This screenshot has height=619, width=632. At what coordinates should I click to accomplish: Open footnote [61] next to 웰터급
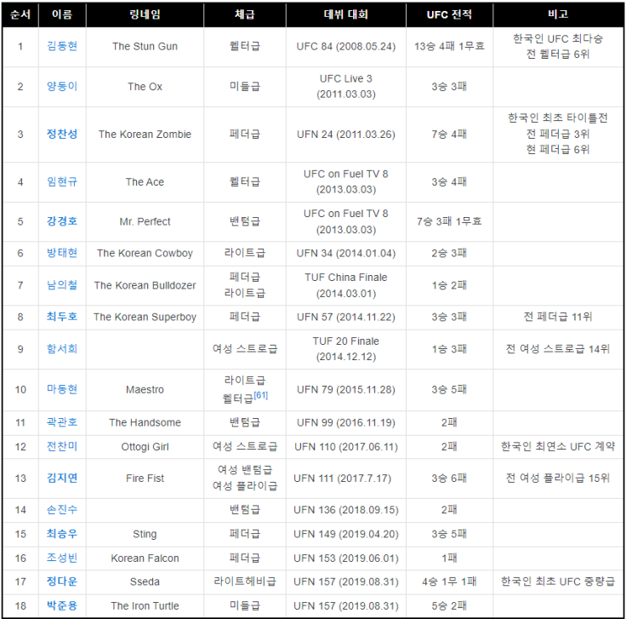261,395
